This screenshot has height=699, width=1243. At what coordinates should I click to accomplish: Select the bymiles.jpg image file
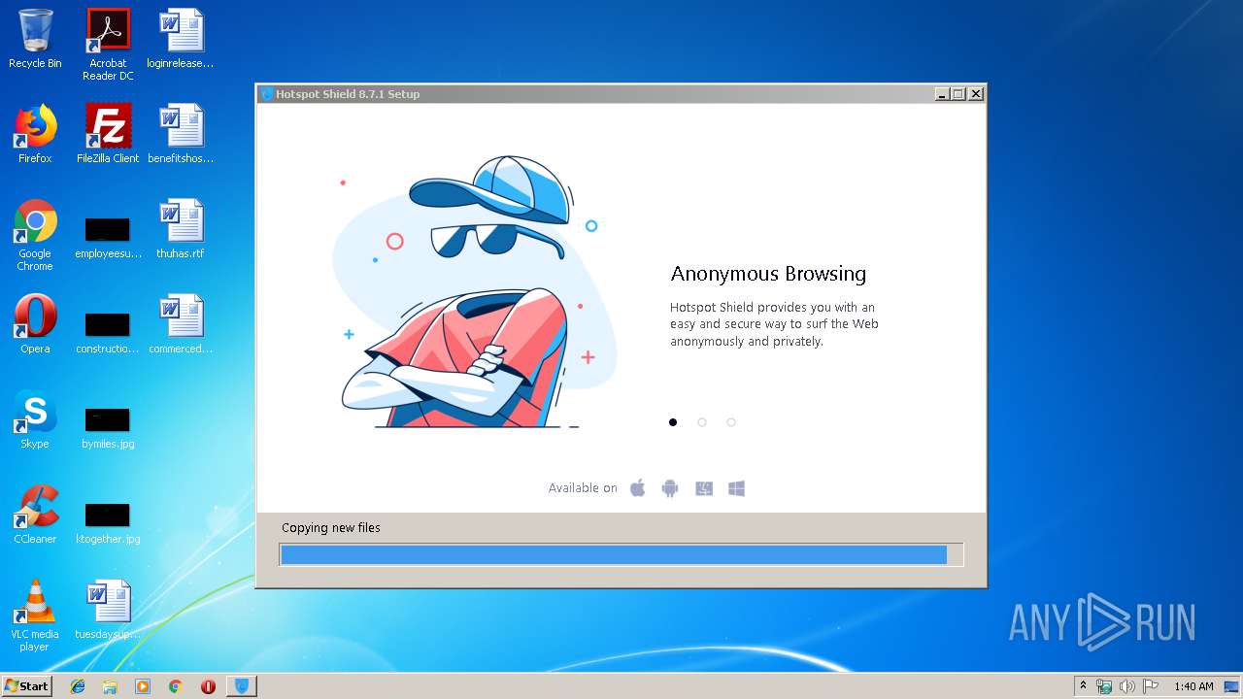coord(108,427)
